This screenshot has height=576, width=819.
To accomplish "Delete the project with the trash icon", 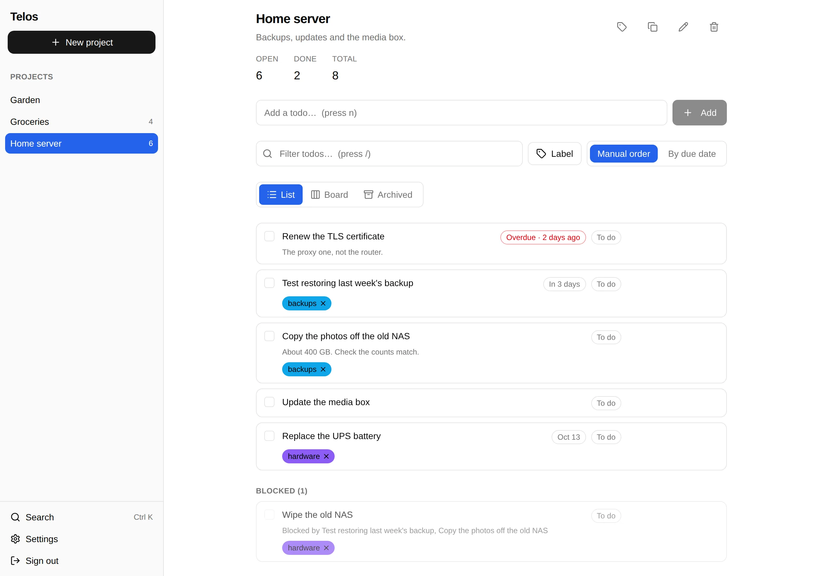I will point(714,27).
